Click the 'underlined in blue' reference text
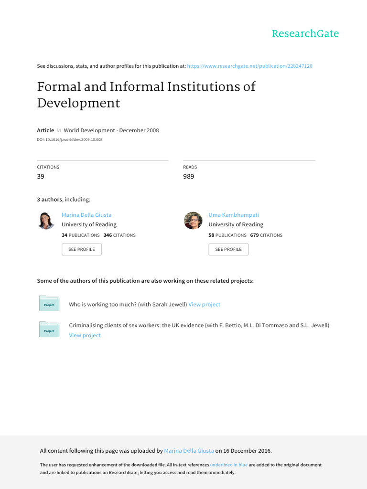367x489 pixels. [229, 465]
